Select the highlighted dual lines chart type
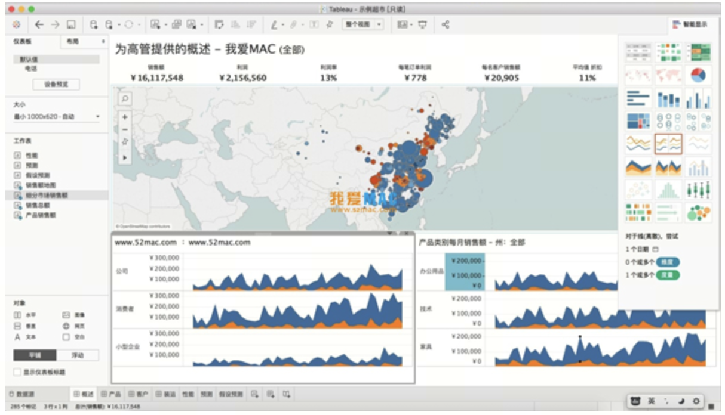The height and width of the screenshot is (415, 725). [668, 143]
